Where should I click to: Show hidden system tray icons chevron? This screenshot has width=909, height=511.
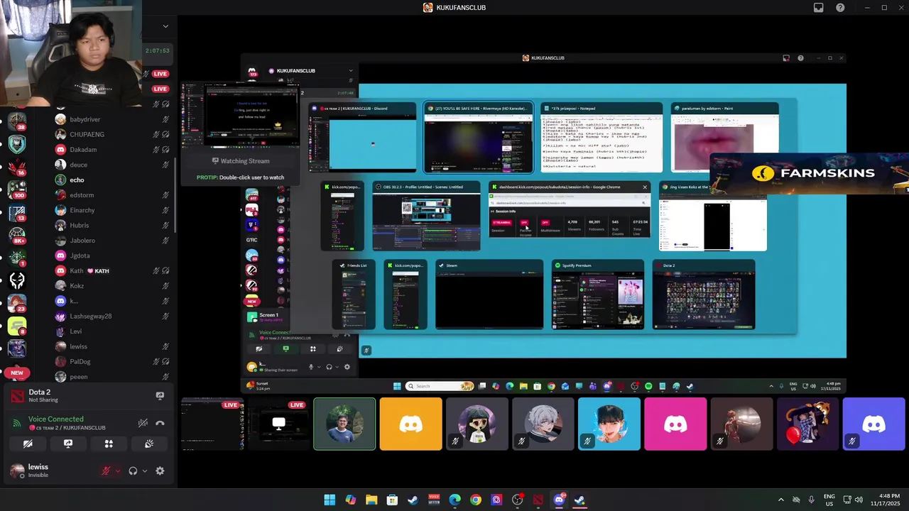coord(781,500)
